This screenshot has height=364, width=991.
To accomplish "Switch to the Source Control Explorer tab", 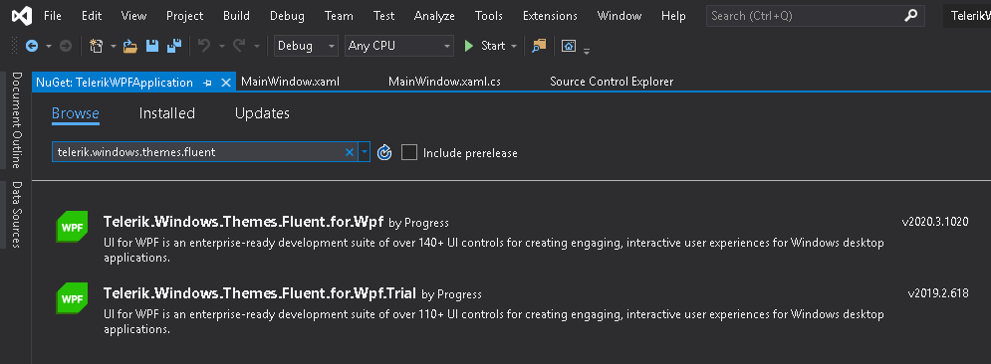I will (x=612, y=82).
